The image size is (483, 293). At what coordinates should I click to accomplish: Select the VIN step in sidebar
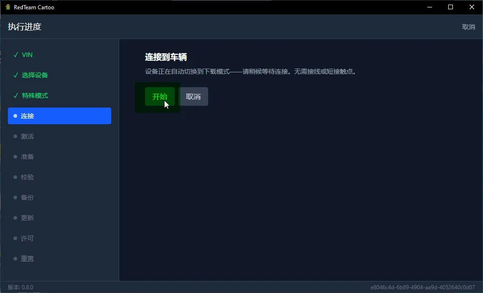pos(59,55)
